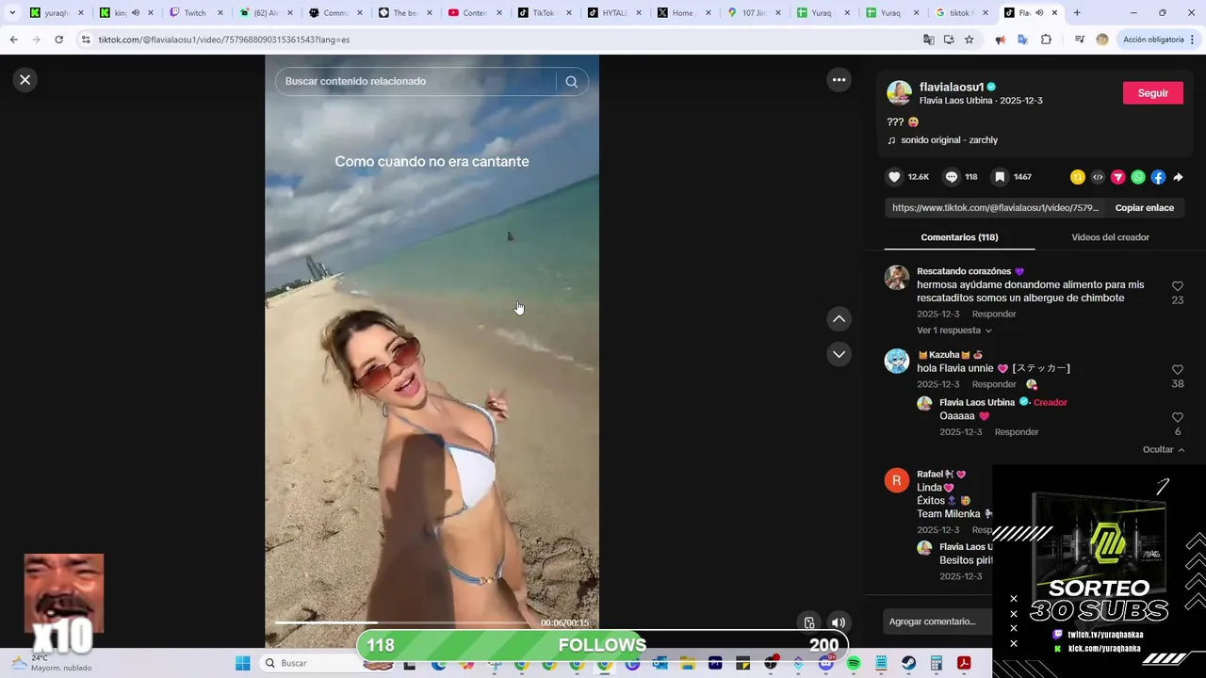Open Windows Start menu
Viewport: 1206px width, 678px height.
pyautogui.click(x=242, y=663)
